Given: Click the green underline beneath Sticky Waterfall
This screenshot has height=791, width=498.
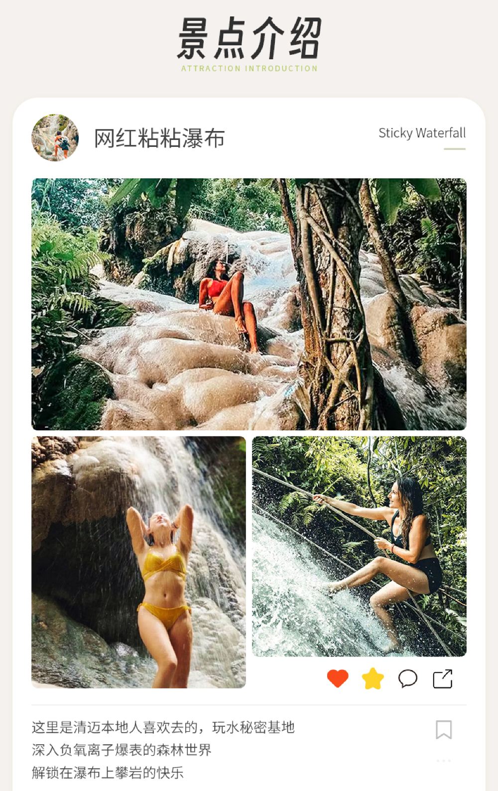Looking at the screenshot, I should click(455, 148).
